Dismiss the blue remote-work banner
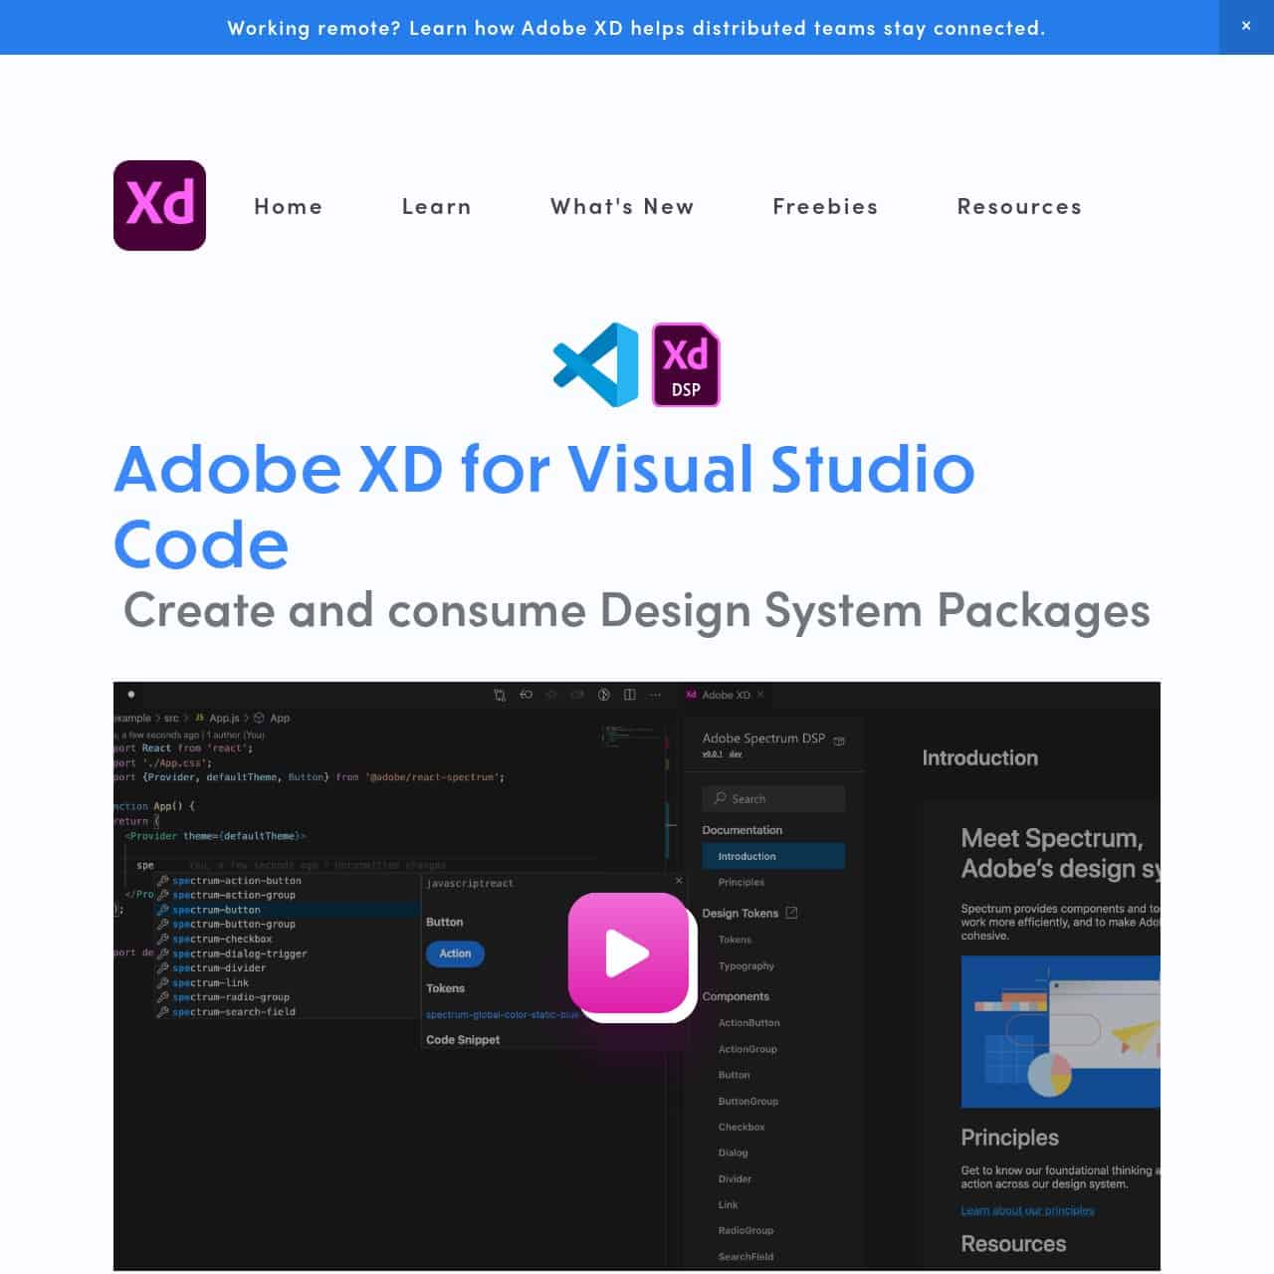Viewport: 1274px width, 1274px height. [1246, 26]
